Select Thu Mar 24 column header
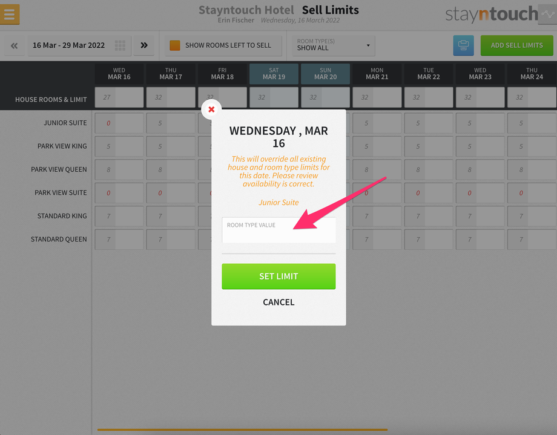 pos(532,74)
